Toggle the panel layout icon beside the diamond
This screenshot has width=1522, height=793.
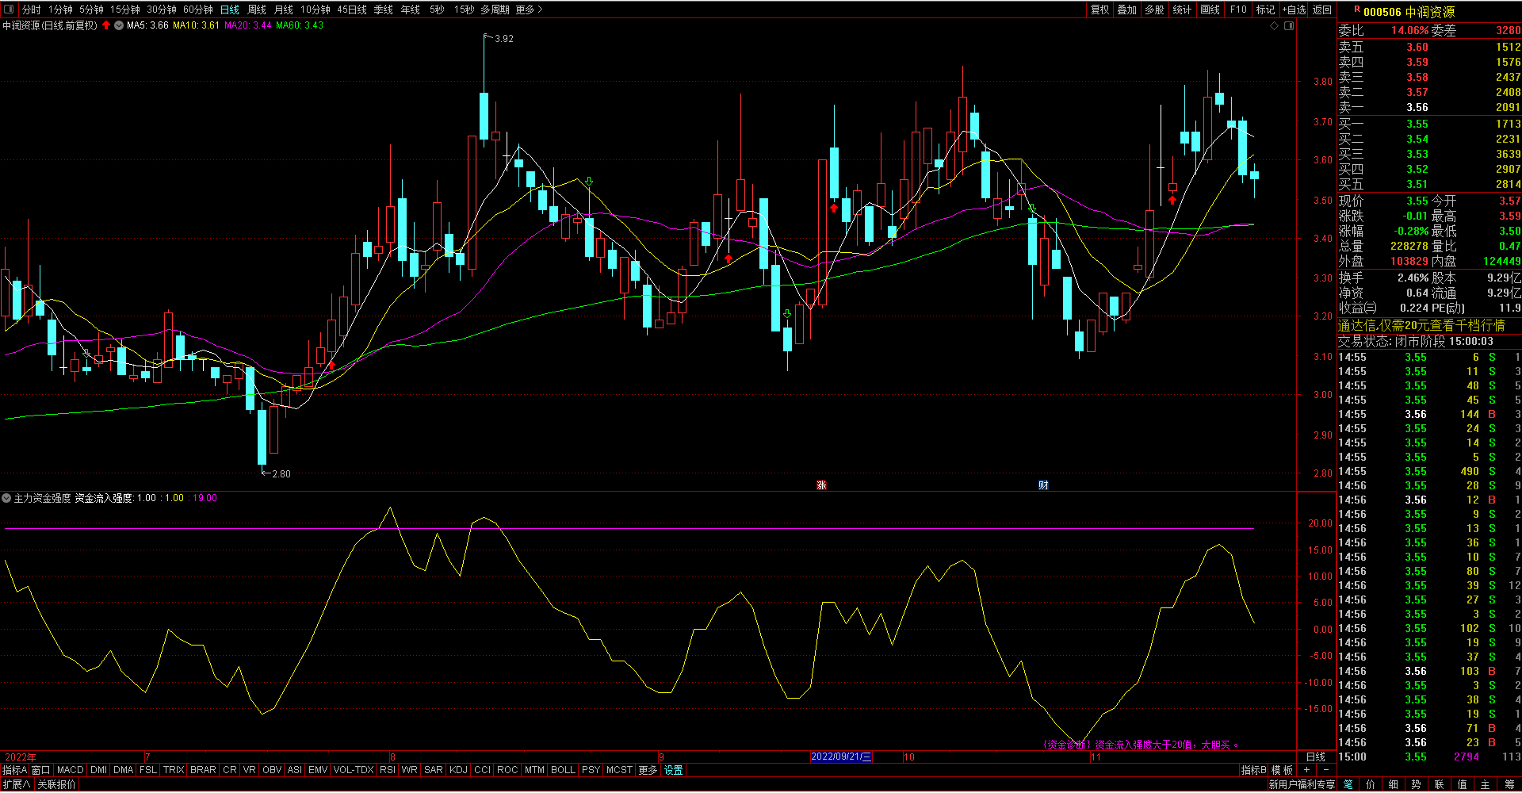[x=1289, y=26]
